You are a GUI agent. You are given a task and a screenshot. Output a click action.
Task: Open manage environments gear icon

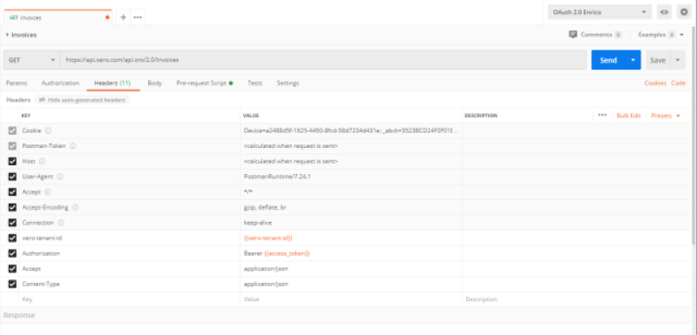point(684,12)
